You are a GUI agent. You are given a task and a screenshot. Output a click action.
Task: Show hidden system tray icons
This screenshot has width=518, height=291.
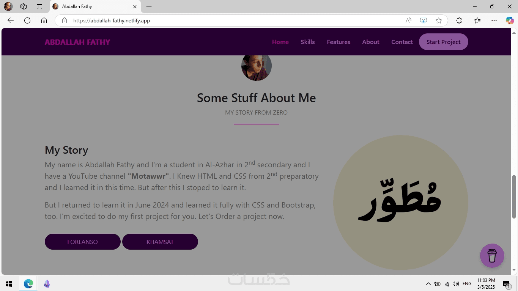428,284
